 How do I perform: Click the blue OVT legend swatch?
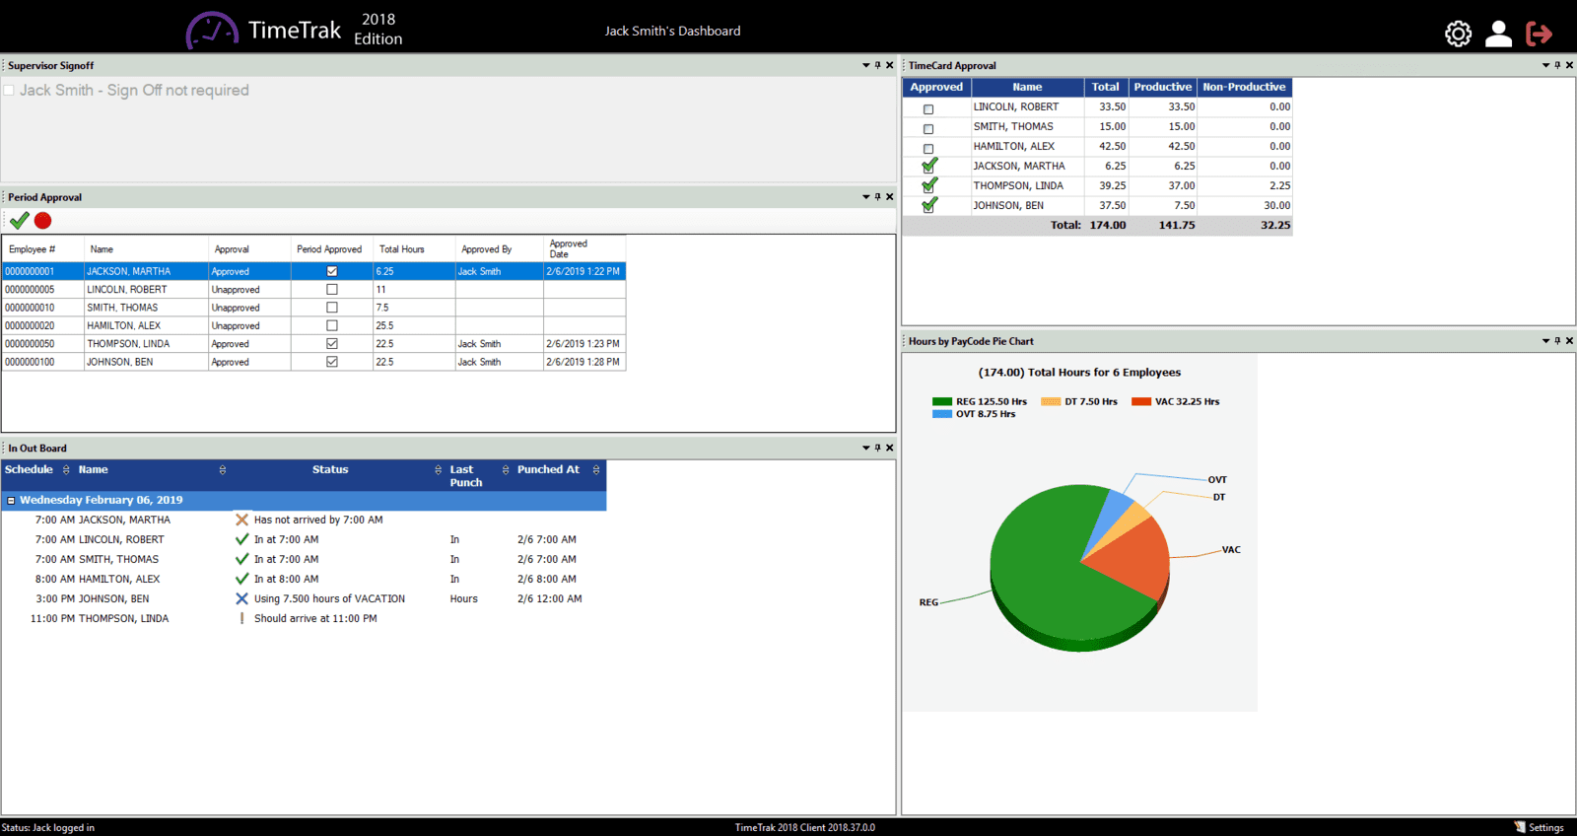(x=942, y=414)
